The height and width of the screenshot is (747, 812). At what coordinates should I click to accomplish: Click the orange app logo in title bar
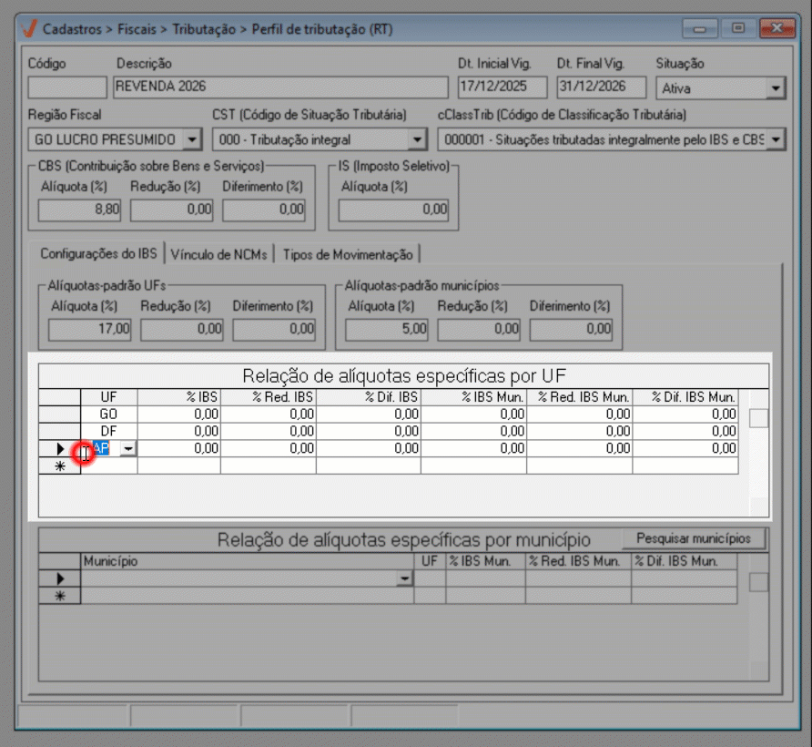29,28
